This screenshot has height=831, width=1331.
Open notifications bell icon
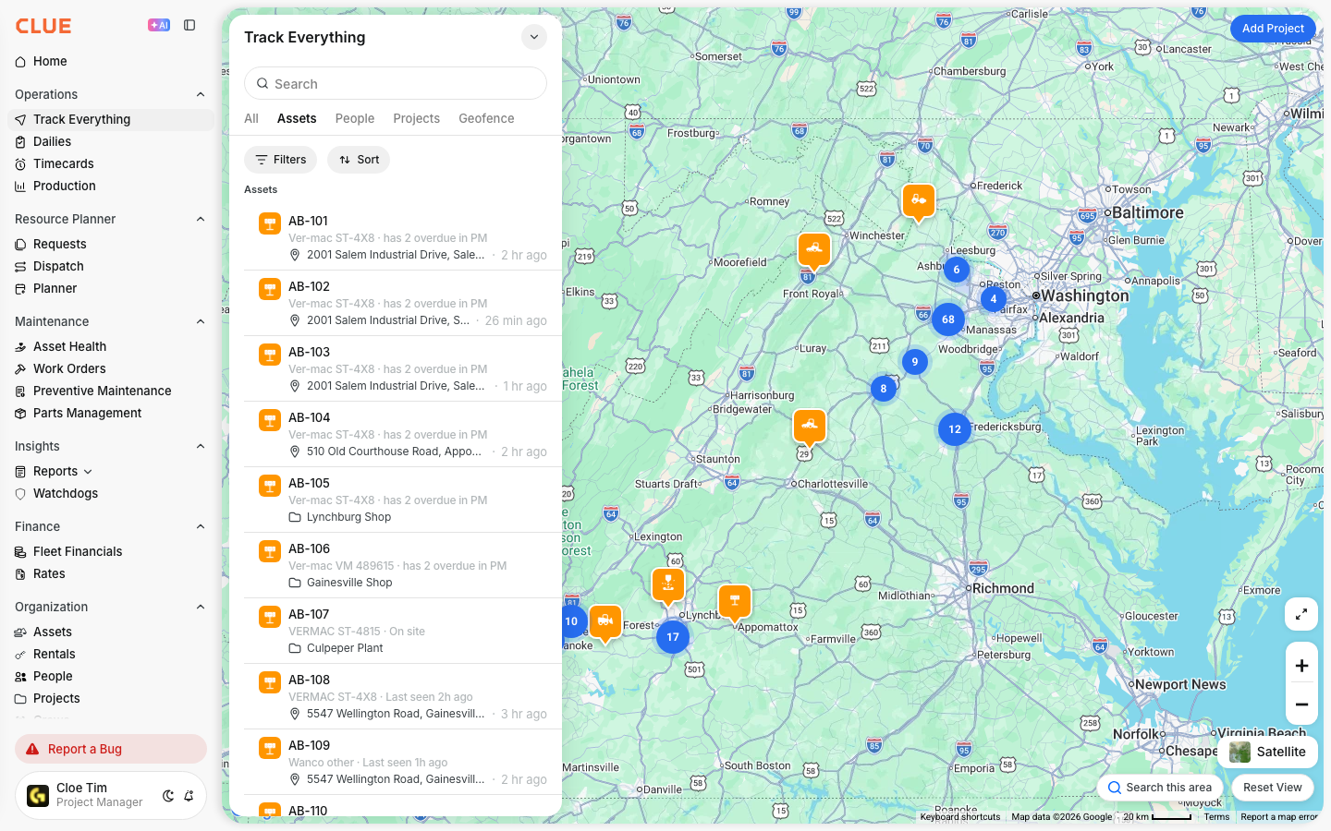pyautogui.click(x=189, y=796)
